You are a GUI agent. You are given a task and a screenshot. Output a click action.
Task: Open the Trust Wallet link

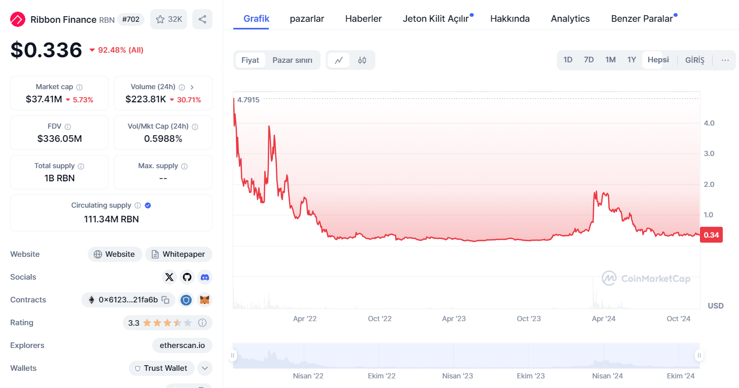(162, 368)
